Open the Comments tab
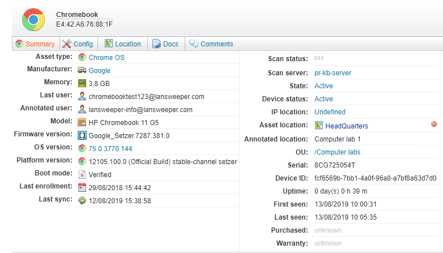 pyautogui.click(x=211, y=44)
